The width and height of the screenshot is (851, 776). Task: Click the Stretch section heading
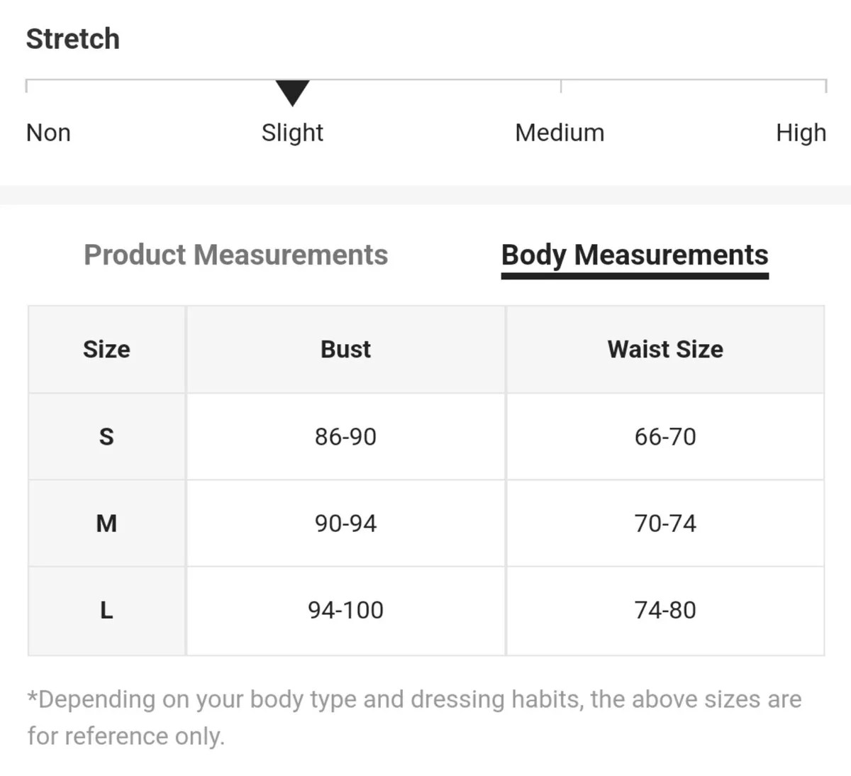click(x=73, y=39)
